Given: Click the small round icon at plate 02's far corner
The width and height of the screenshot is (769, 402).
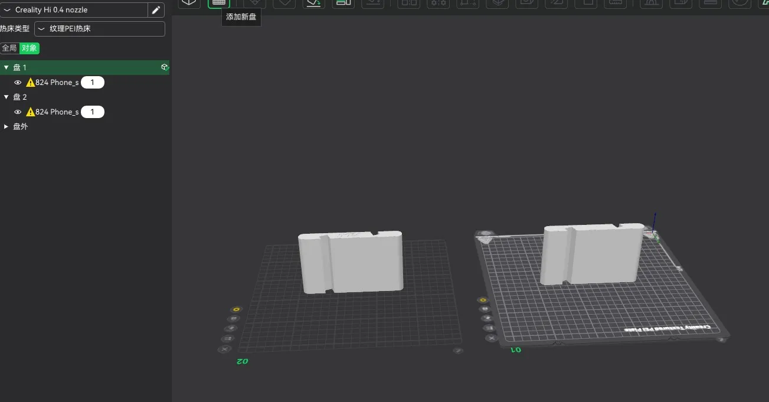Looking at the screenshot, I should (457, 351).
